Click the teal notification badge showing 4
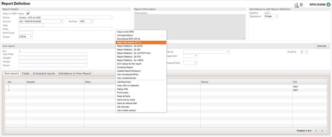Image resolution: width=332 pixels, height=137 pixels. [x=328, y=5]
